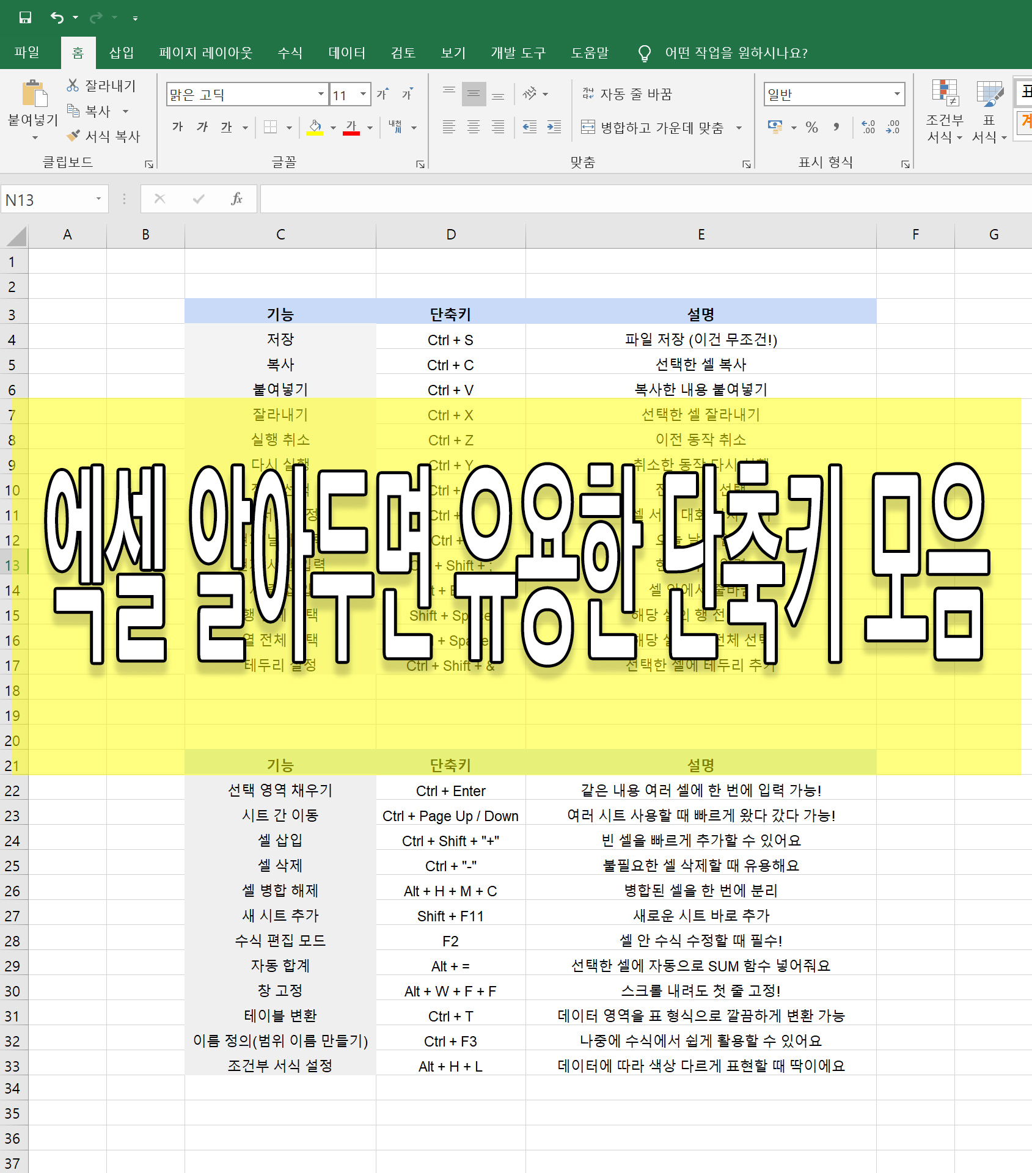Apply comma style format
This screenshot has width=1032, height=1173.
pos(836,127)
